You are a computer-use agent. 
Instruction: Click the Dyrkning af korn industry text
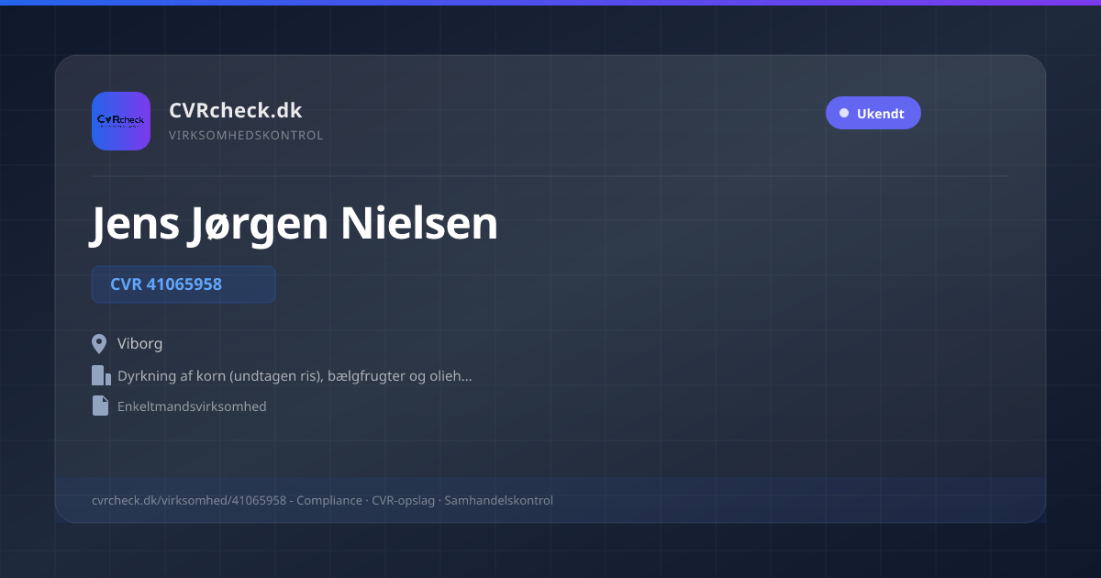[295, 375]
